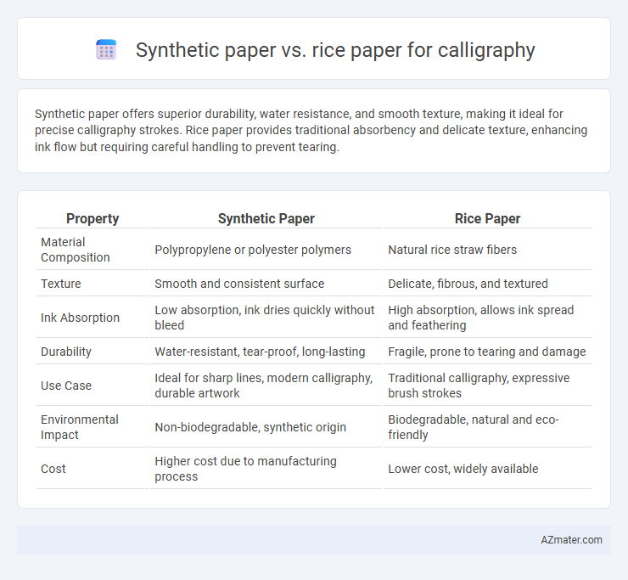Click 'Low absorption, ink dries quickly without bleed' cell
Viewport: 628px width, 580px height.
[x=265, y=318]
